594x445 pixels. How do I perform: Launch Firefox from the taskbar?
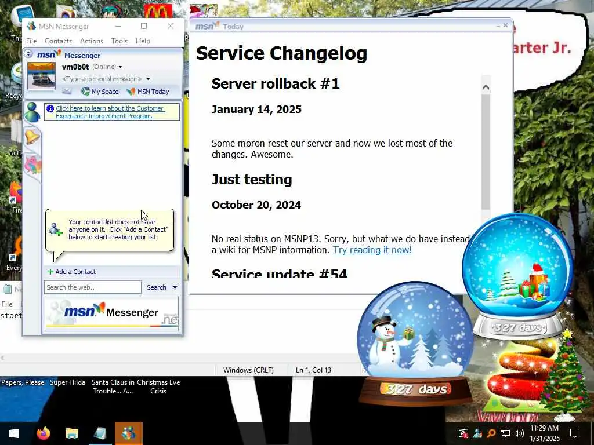(x=43, y=433)
